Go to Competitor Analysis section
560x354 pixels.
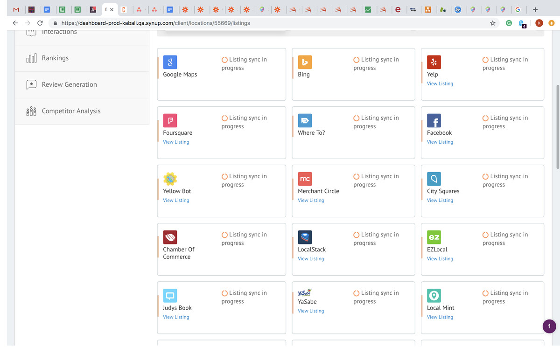click(x=71, y=111)
